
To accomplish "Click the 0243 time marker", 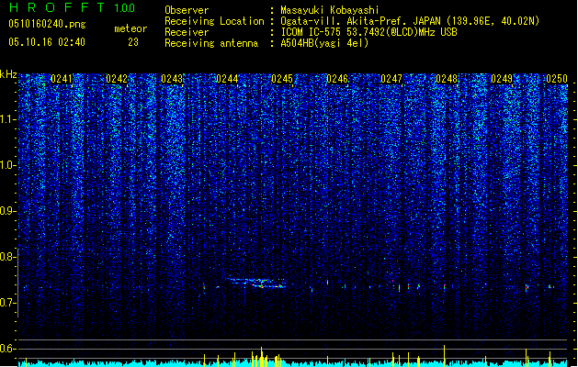I will 172,78.
